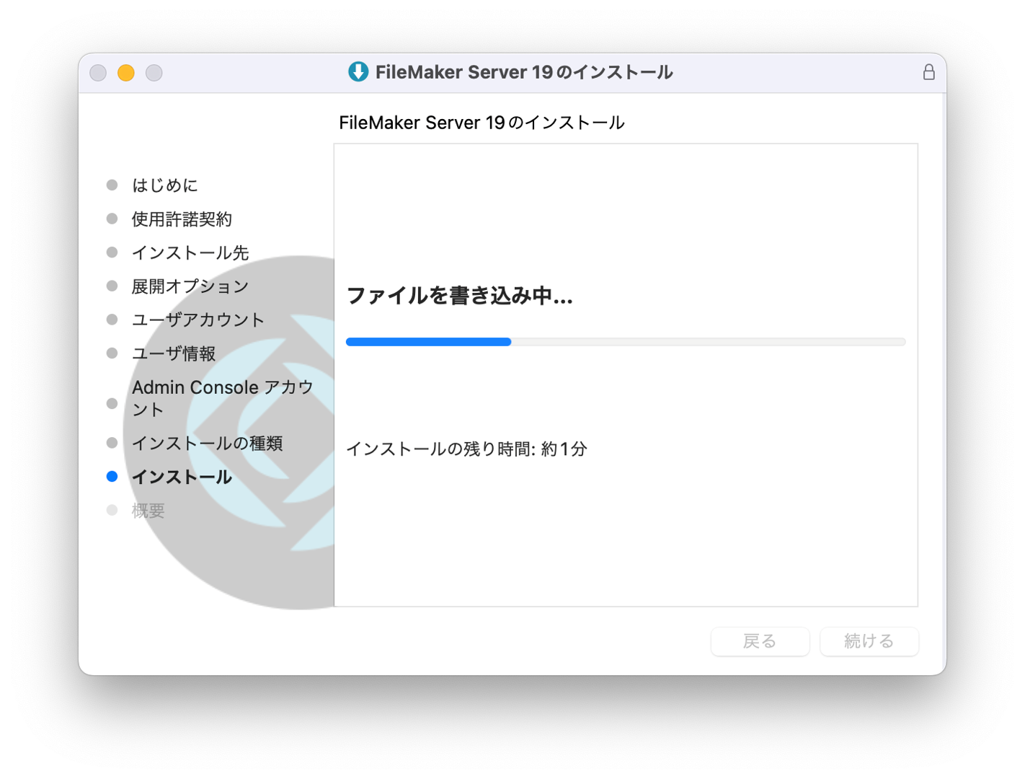Click the gray bullet beside はじめに
The height and width of the screenshot is (779, 1025).
click(112, 185)
